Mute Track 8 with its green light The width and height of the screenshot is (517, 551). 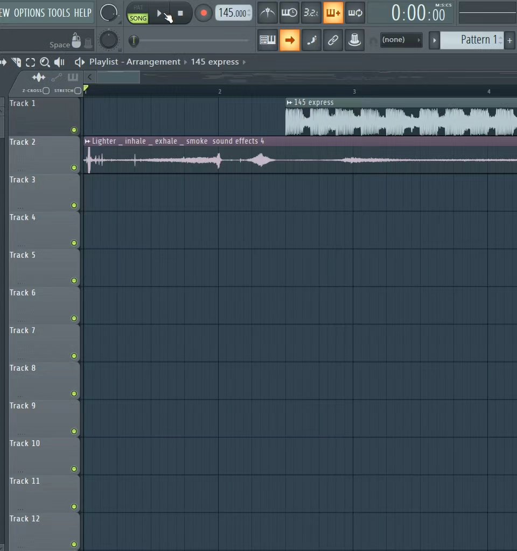[74, 393]
